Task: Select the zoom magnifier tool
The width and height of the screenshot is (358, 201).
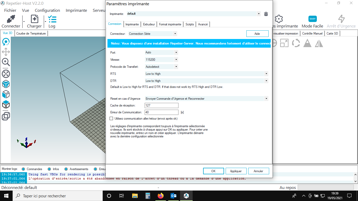Action: [6, 62]
